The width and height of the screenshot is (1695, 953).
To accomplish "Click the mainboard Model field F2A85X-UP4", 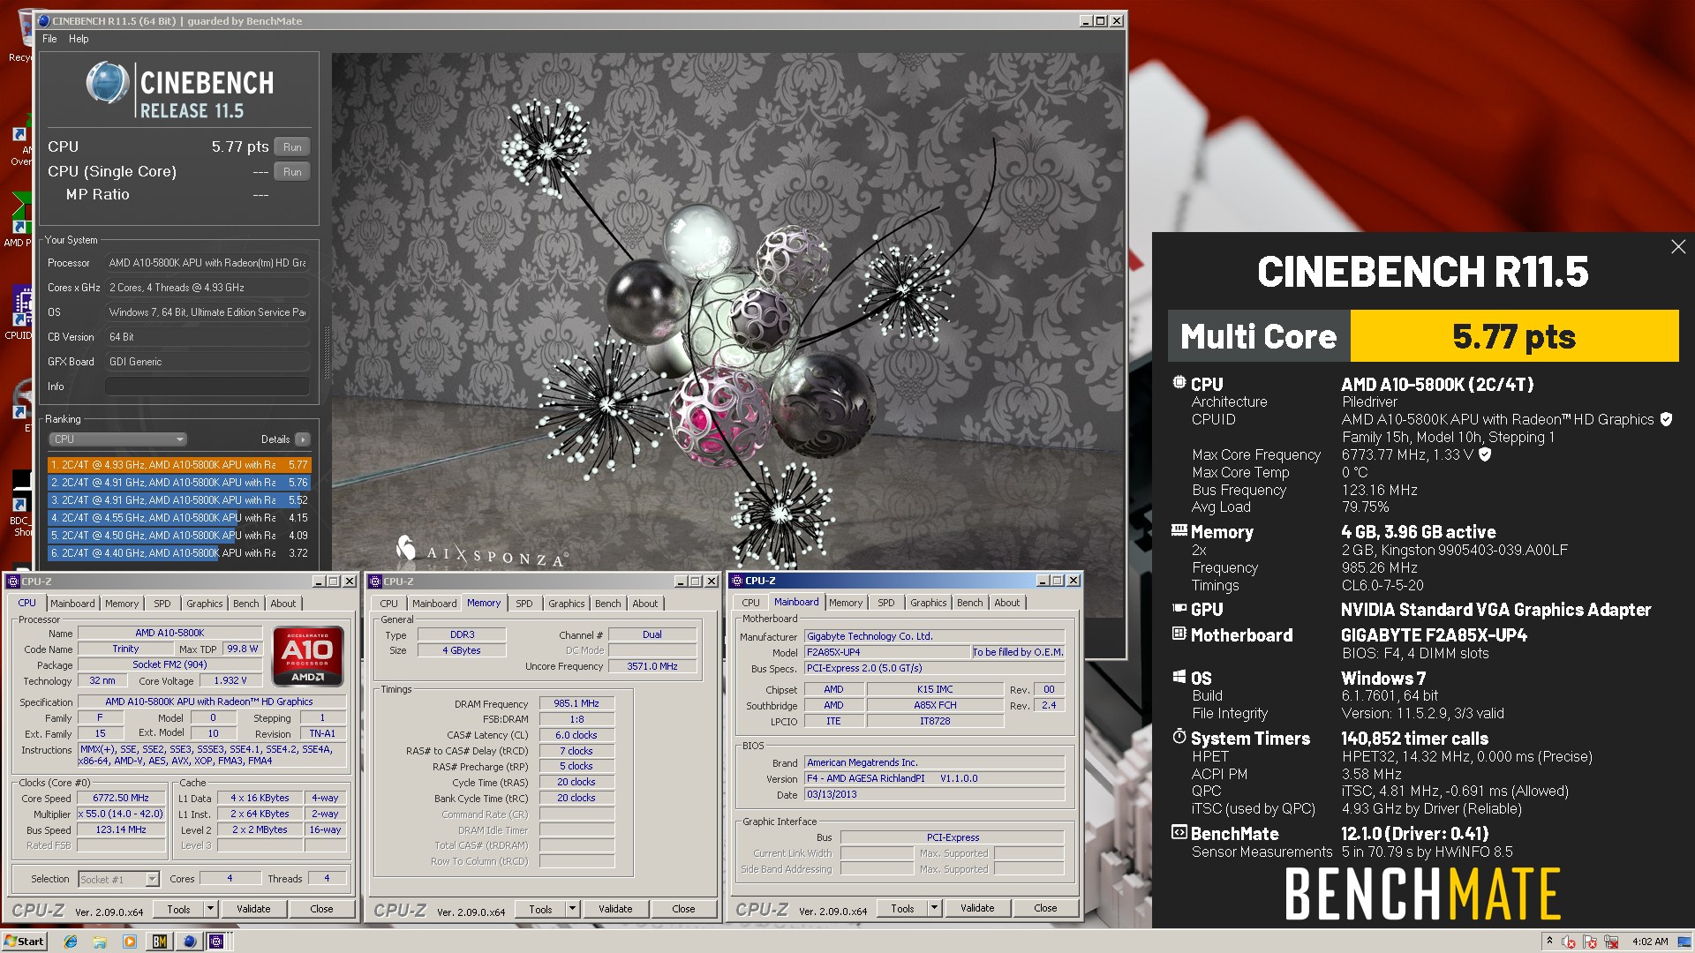I will tap(886, 653).
